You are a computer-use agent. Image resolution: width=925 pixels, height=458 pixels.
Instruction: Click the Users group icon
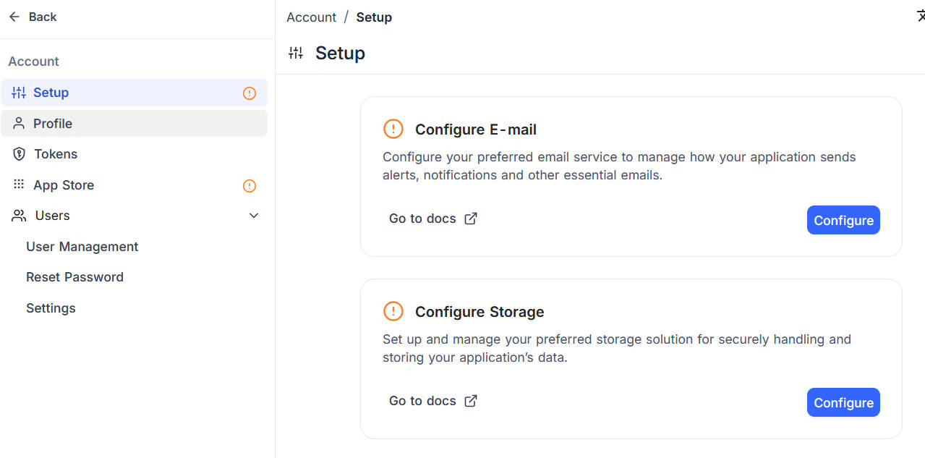(x=20, y=216)
